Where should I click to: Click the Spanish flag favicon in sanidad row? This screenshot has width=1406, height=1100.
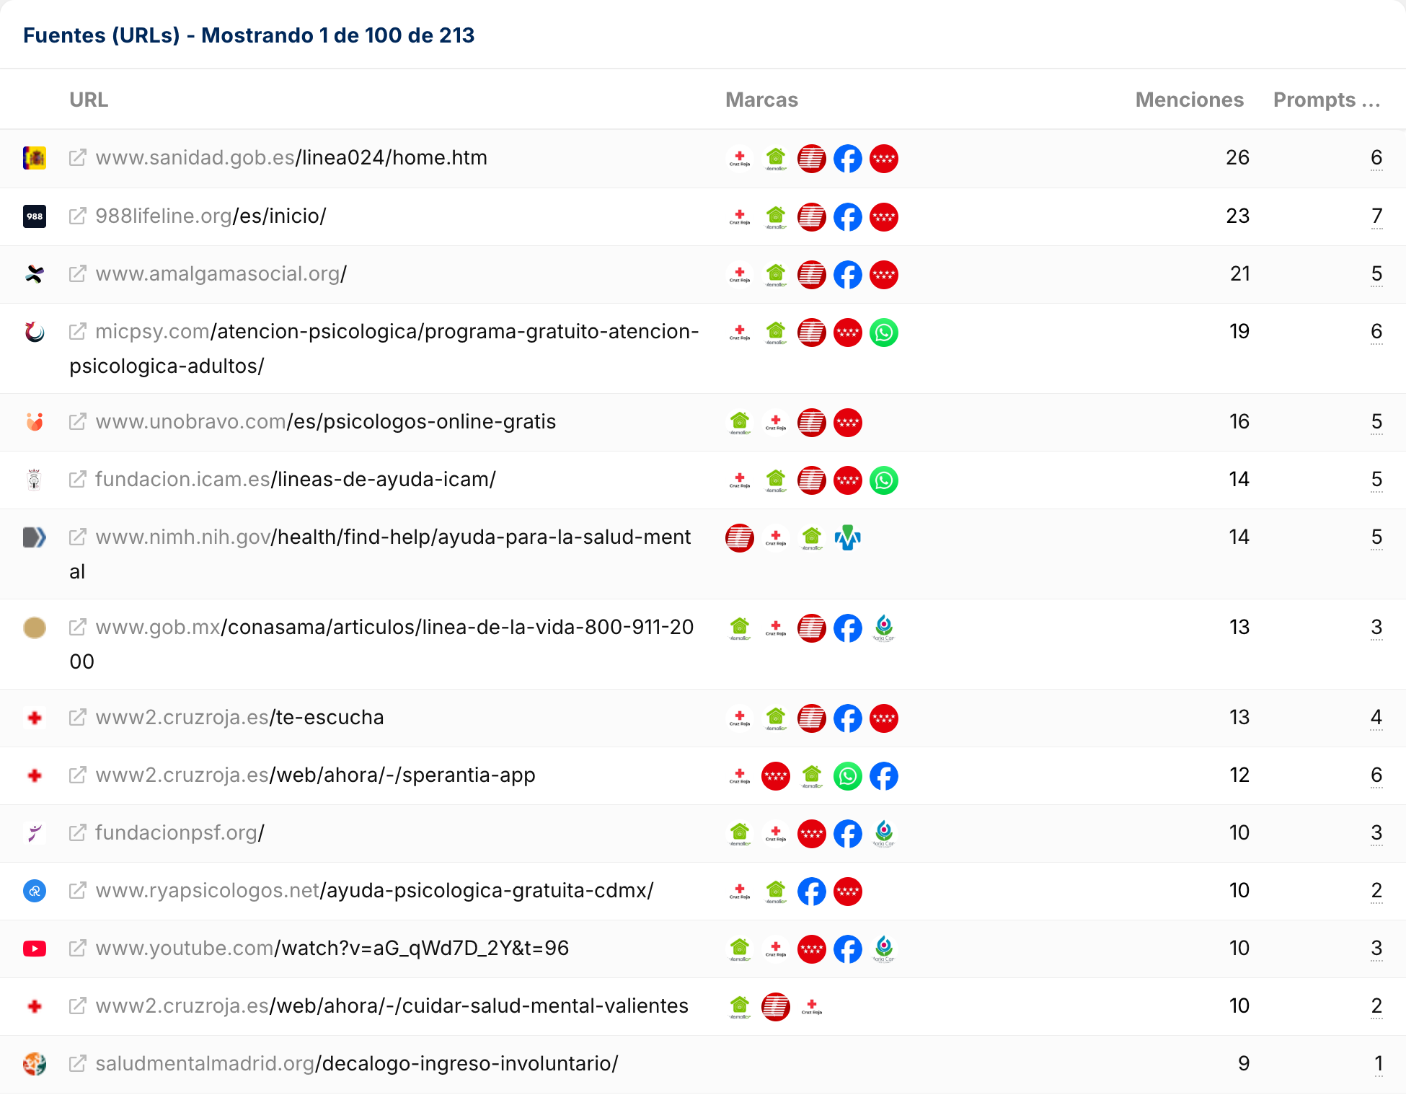point(35,158)
